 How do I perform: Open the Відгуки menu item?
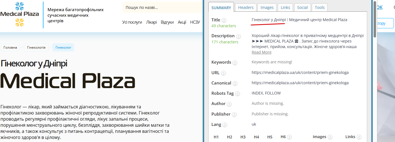pos(167,22)
